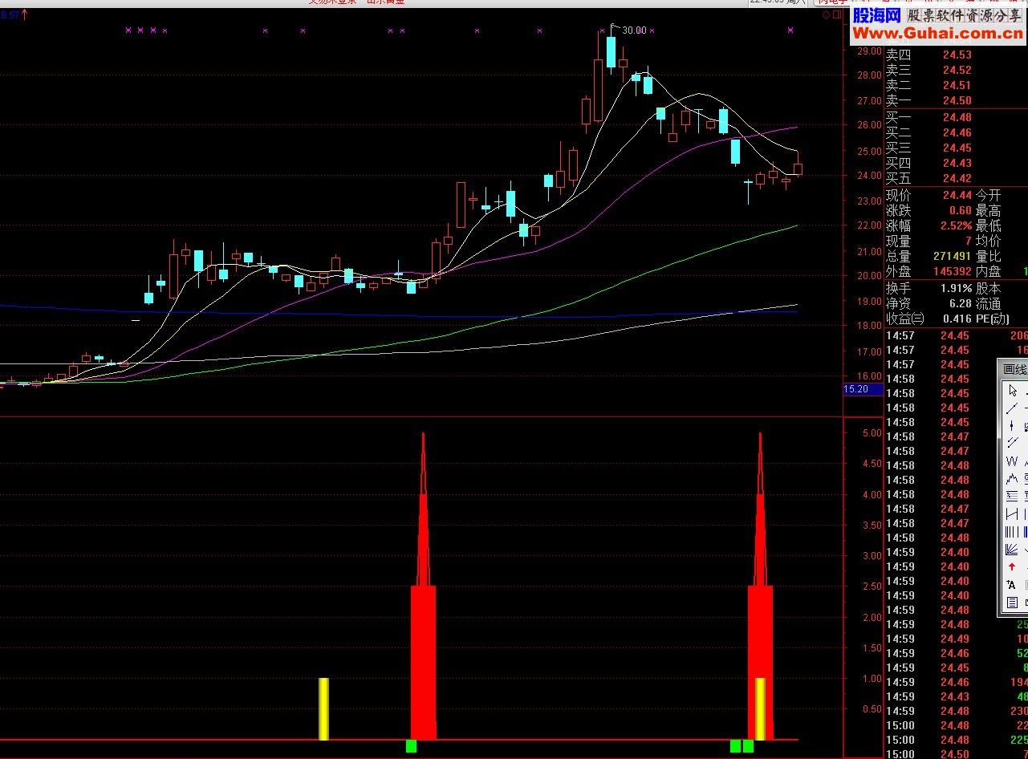Click the 5.00 indicator axis label
Viewport: 1028px width, 759px height.
(872, 433)
